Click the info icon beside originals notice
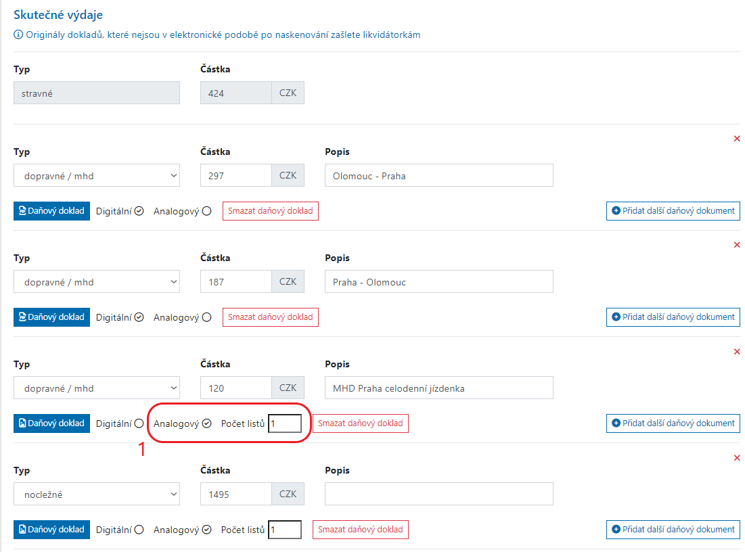Screen dimensions: 745x552 coord(18,34)
